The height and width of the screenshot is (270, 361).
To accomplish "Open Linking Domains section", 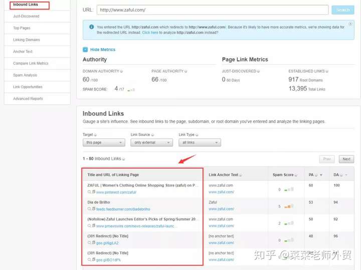I will click(x=27, y=40).
